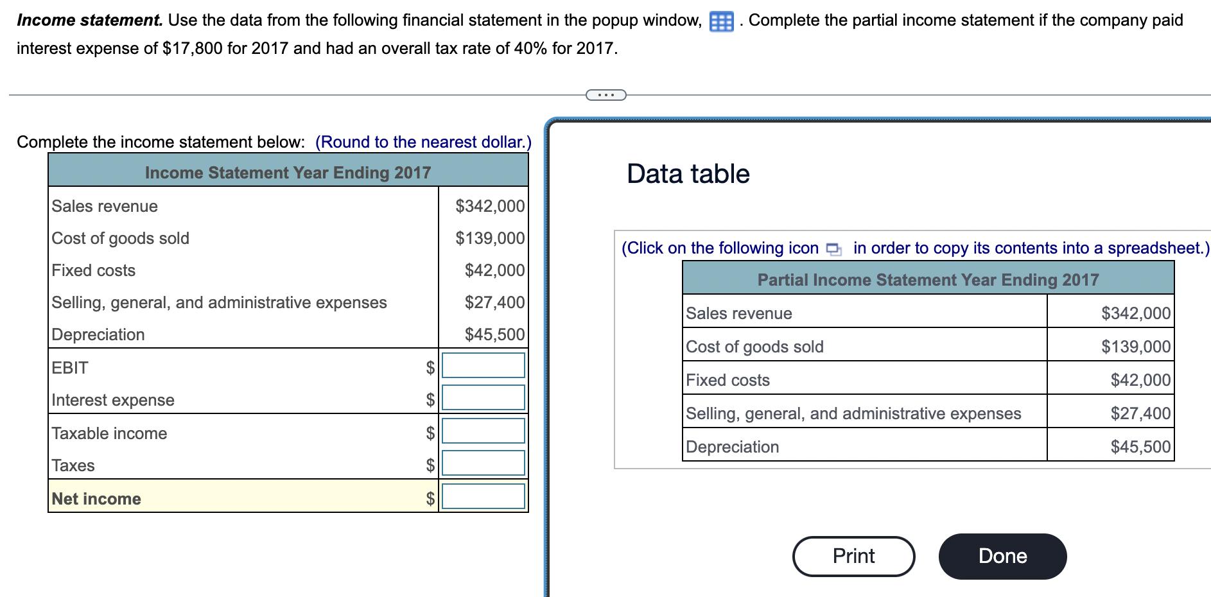Click the 'Interest expense' row label

click(x=113, y=400)
